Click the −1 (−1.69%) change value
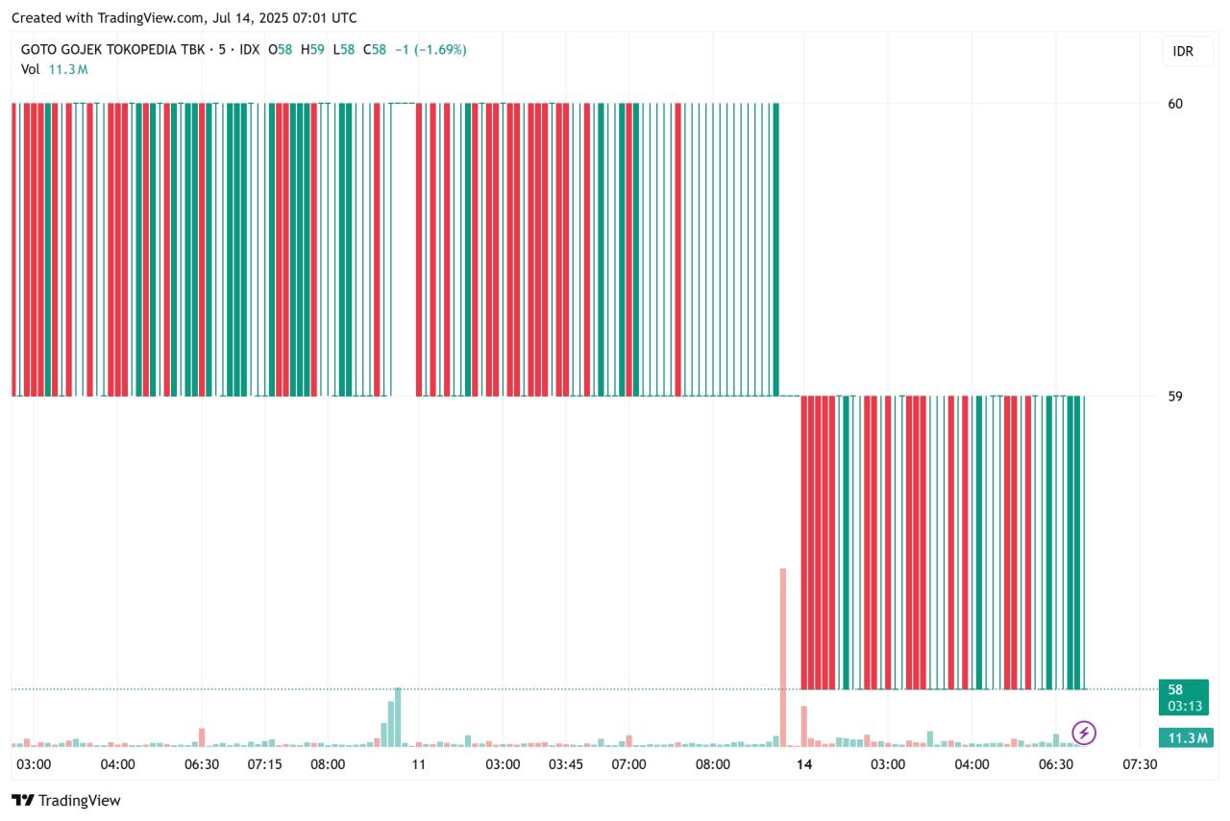The height and width of the screenshot is (821, 1230). (x=430, y=49)
